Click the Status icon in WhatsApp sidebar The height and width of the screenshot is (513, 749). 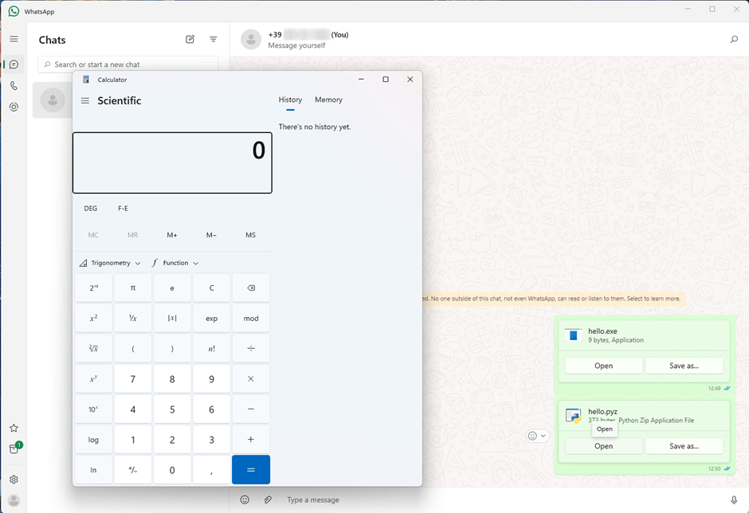point(14,107)
